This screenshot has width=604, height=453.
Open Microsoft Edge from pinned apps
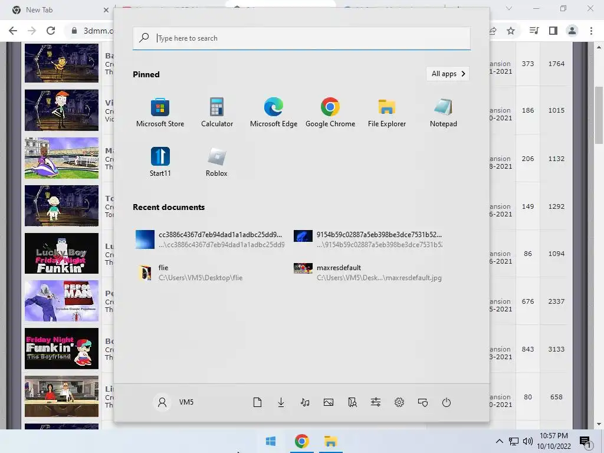(x=274, y=113)
